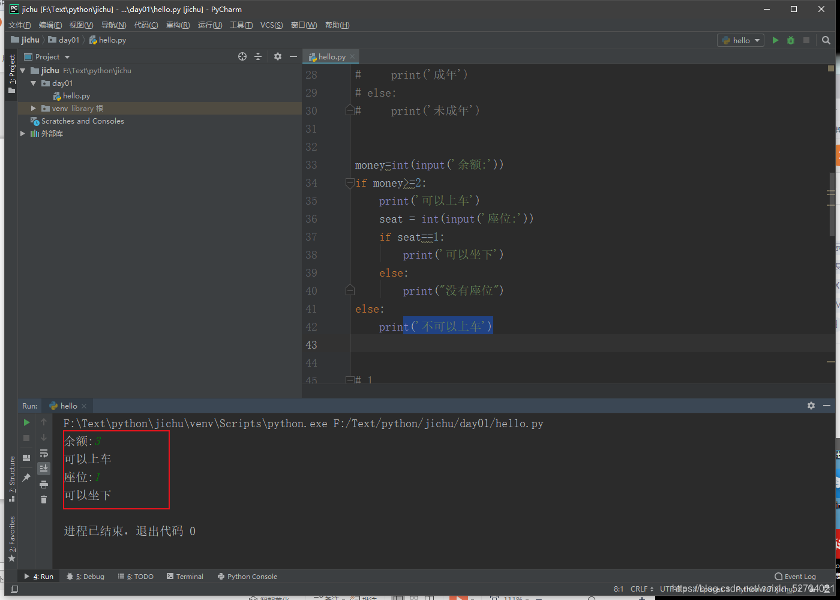Image resolution: width=840 pixels, height=600 pixels.
Task: Open the 编辑(E) menu
Action: coord(50,25)
